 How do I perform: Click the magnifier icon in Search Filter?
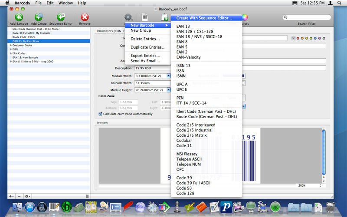[x=285, y=17]
